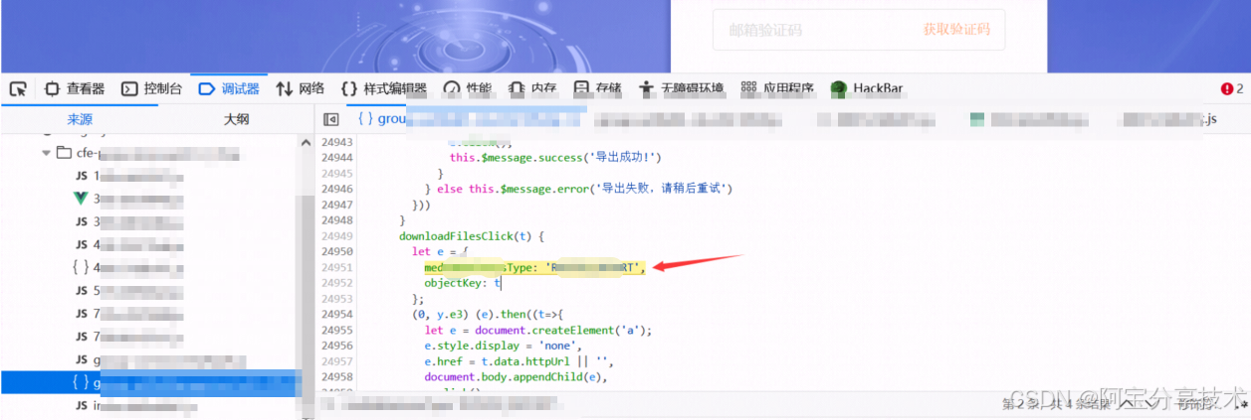
Task: Select the 调试器 debugger tab
Action: 230,88
